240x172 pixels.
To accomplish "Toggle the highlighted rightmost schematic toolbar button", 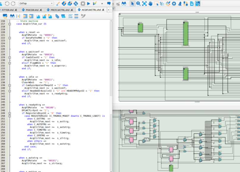I will point(198,4).
